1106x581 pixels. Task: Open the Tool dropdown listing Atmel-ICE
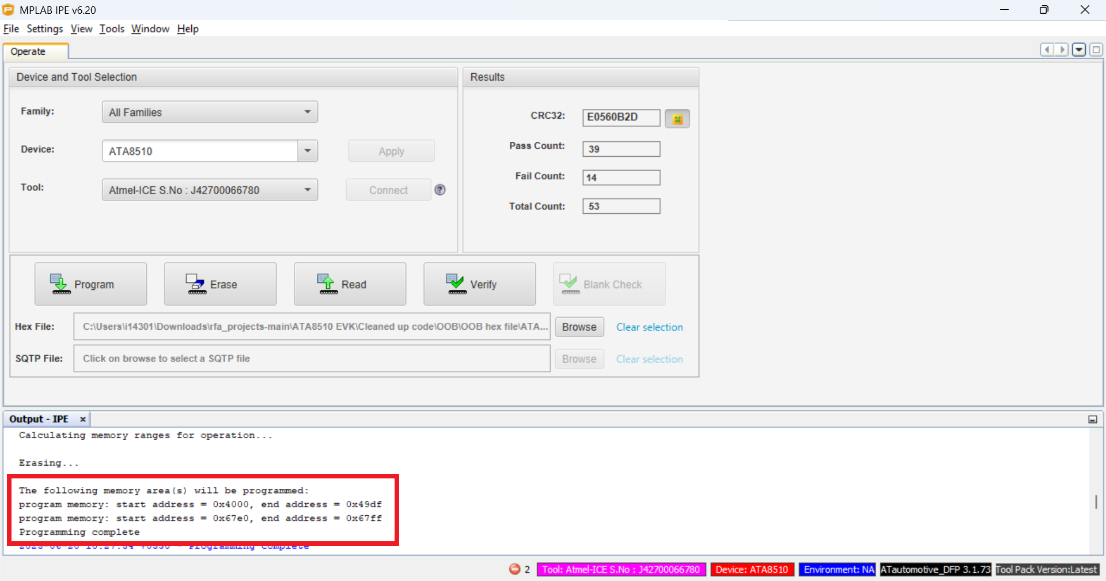[x=210, y=190]
